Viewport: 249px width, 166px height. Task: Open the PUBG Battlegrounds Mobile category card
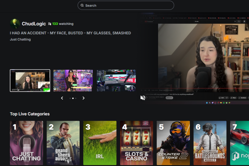pyautogui.click(x=210, y=143)
